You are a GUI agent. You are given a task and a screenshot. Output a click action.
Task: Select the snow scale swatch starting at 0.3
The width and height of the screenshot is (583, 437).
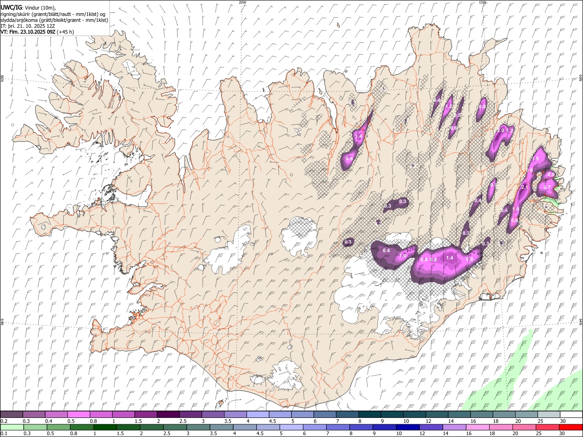coord(34,415)
